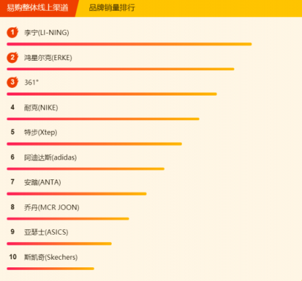This screenshot has width=302, height=281.
Task: Open the 耐克(NIKE) brand entry
Action: [x=41, y=108]
